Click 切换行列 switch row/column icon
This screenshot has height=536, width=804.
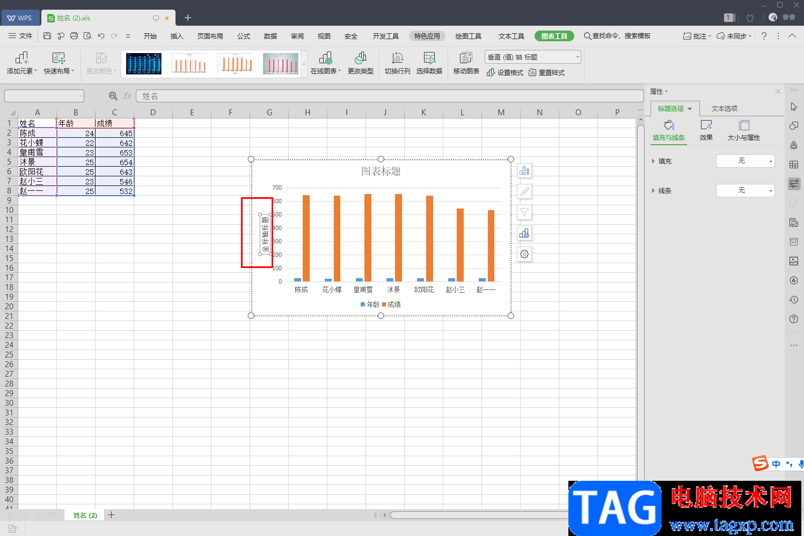click(398, 63)
